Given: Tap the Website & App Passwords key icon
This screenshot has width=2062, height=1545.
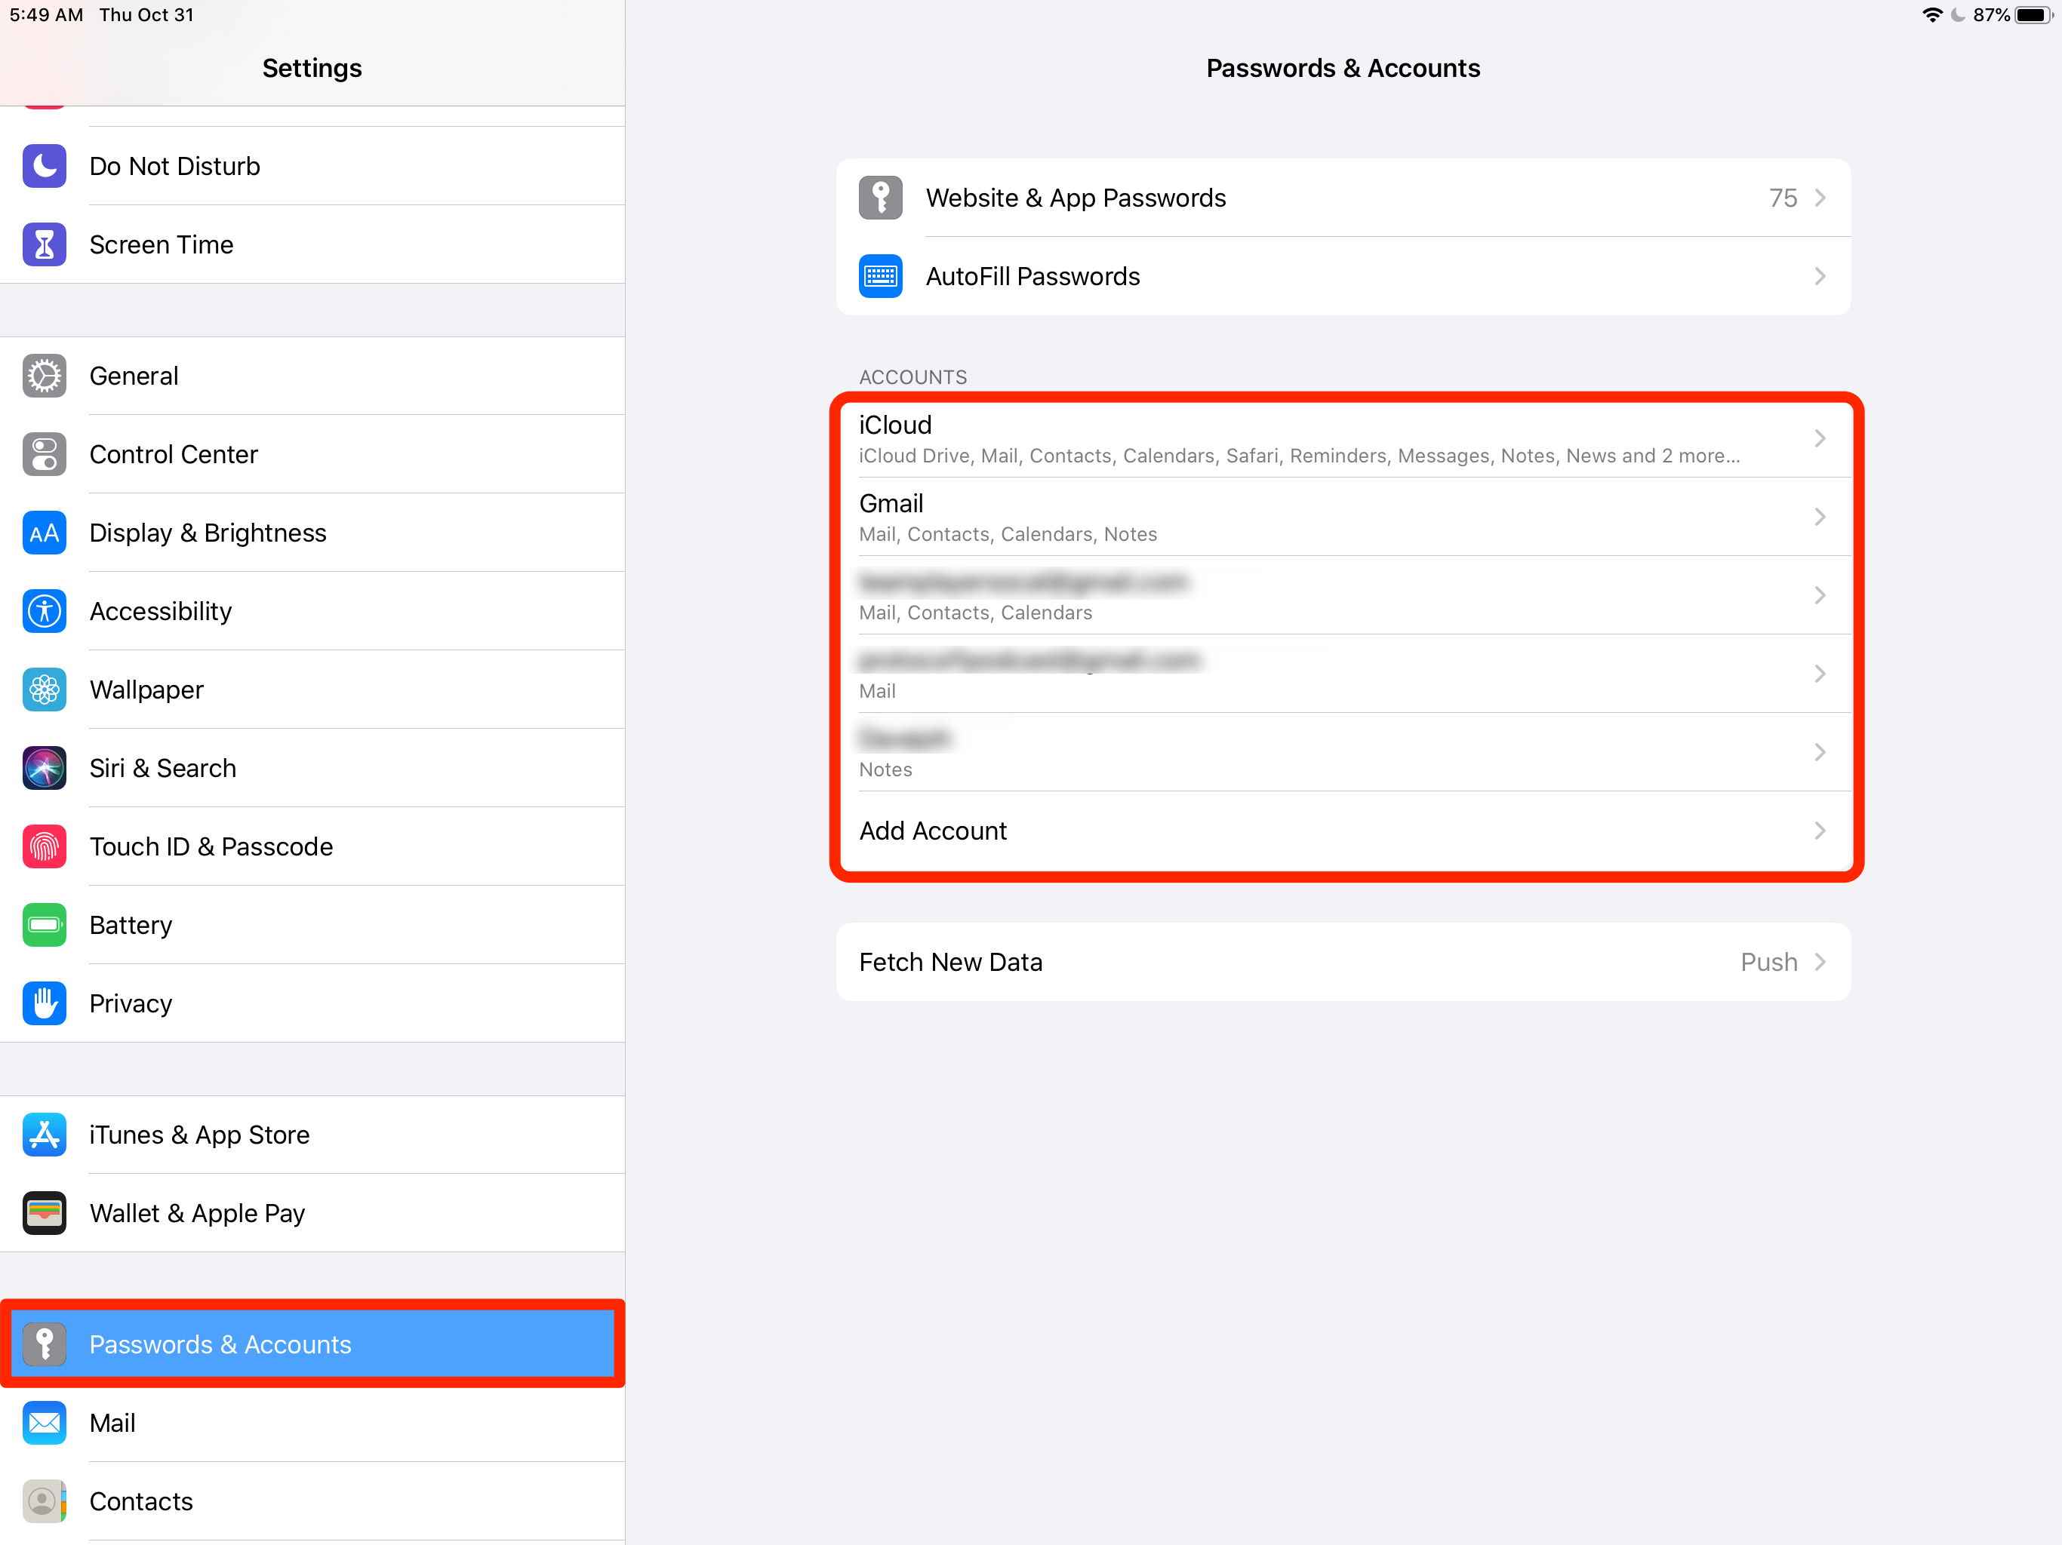Looking at the screenshot, I should tap(880, 198).
